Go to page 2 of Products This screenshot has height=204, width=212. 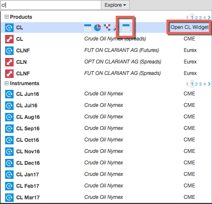pos(196,17)
